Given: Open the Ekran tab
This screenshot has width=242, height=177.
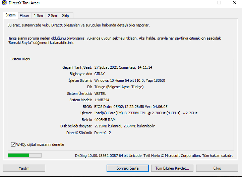Looking at the screenshot, I should click(x=24, y=16).
